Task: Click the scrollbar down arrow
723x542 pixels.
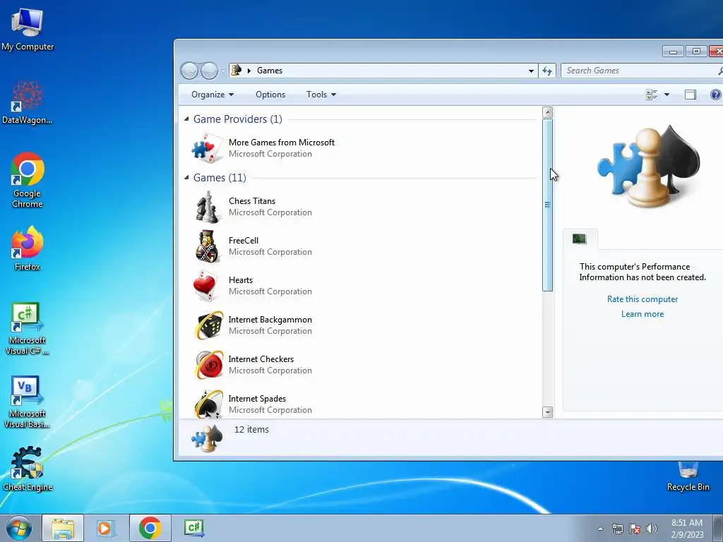Action: coord(547,412)
